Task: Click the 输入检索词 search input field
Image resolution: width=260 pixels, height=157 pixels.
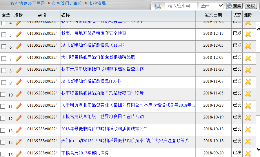Action: (x=181, y=6)
